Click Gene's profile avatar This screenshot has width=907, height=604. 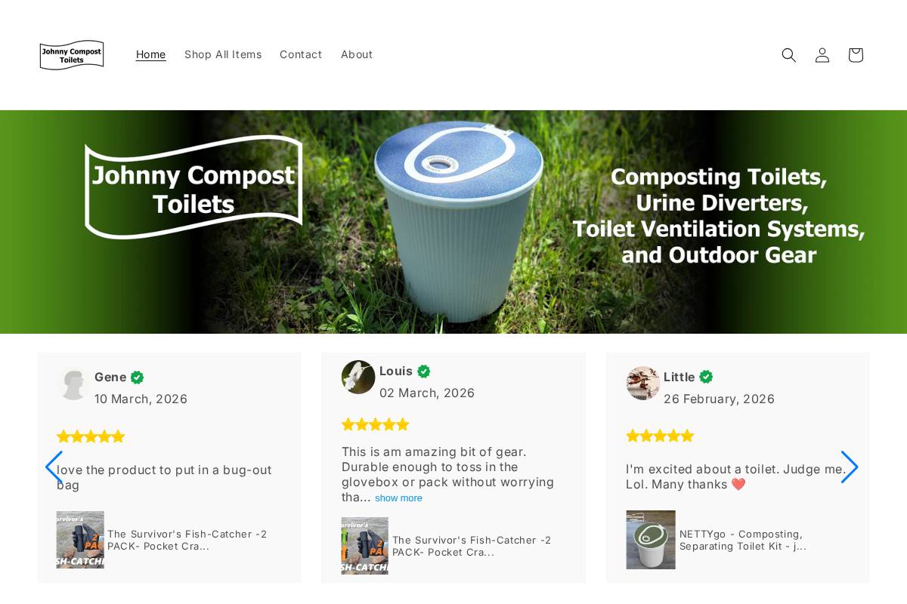(73, 384)
